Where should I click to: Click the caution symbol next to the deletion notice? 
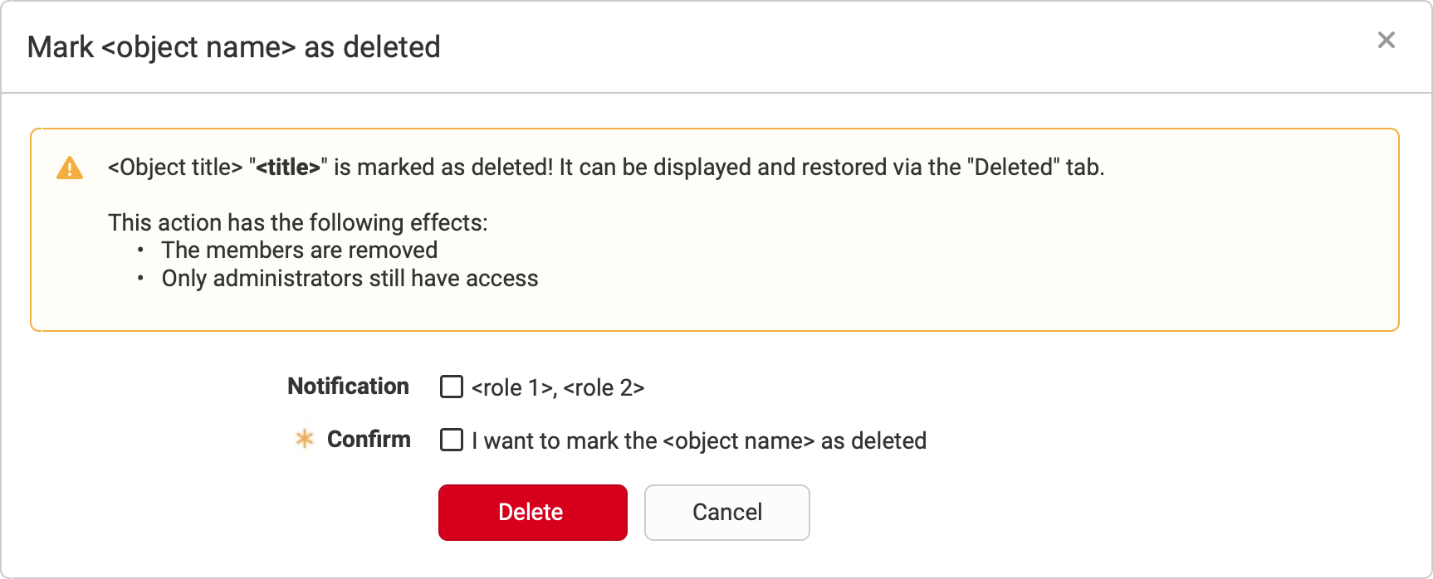[71, 167]
